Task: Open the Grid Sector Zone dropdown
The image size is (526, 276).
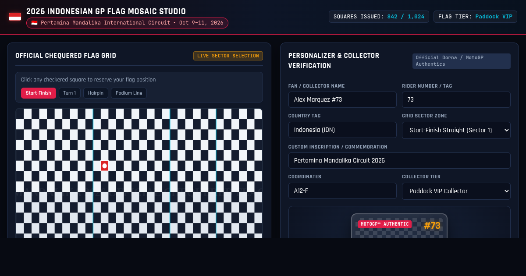Action: click(x=456, y=130)
